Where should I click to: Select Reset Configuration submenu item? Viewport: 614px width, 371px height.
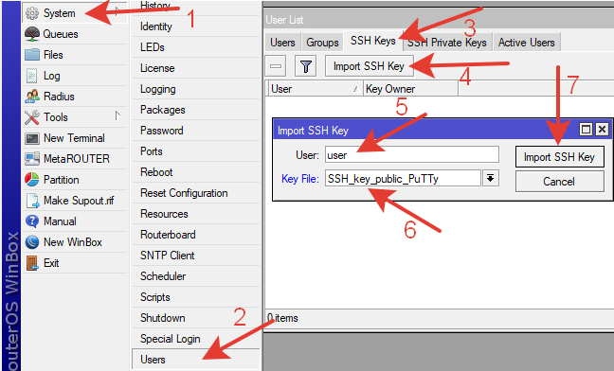tap(196, 193)
